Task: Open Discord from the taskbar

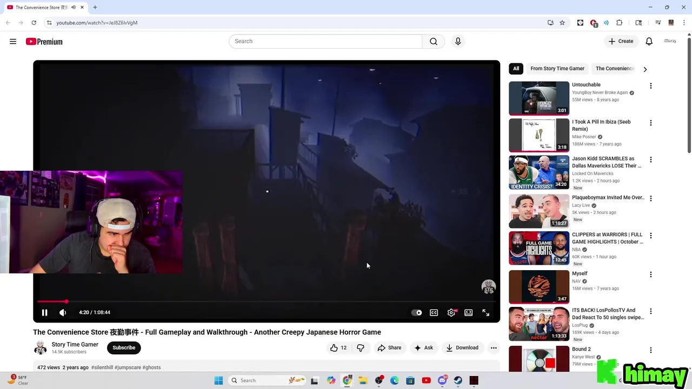Action: tap(442, 380)
